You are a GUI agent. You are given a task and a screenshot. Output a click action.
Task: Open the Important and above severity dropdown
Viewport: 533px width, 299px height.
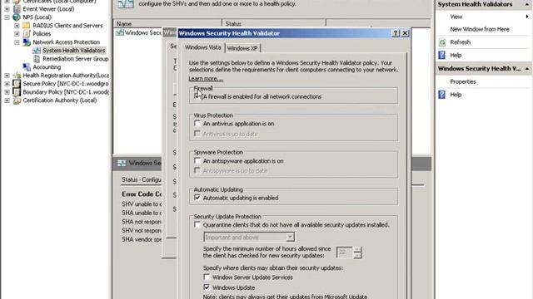tap(290, 237)
